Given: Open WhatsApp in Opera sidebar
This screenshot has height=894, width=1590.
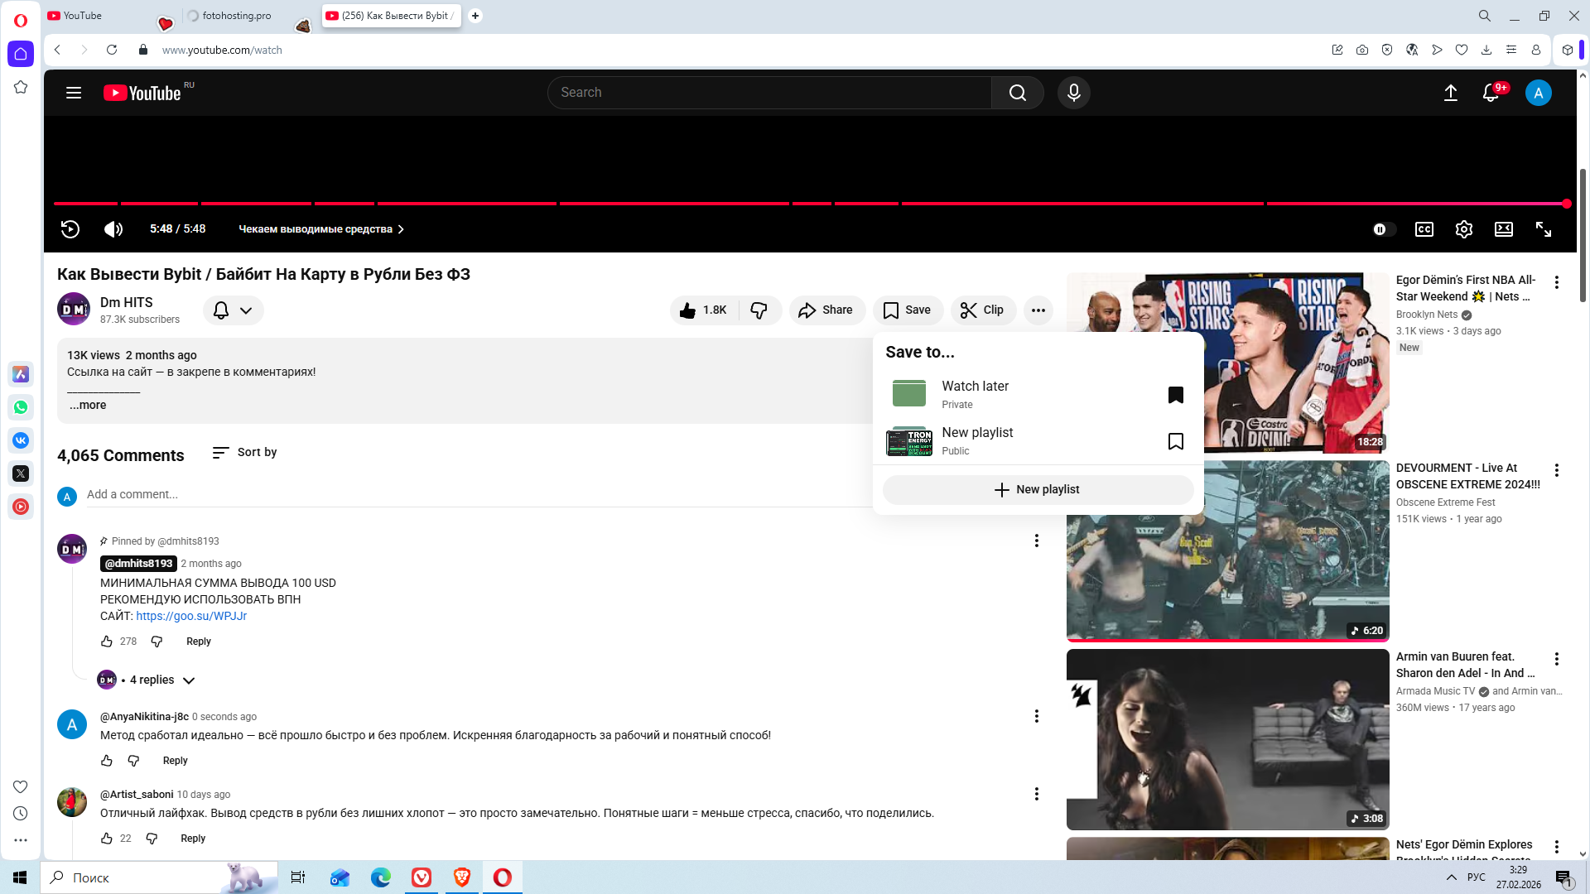Looking at the screenshot, I should pos(21,407).
